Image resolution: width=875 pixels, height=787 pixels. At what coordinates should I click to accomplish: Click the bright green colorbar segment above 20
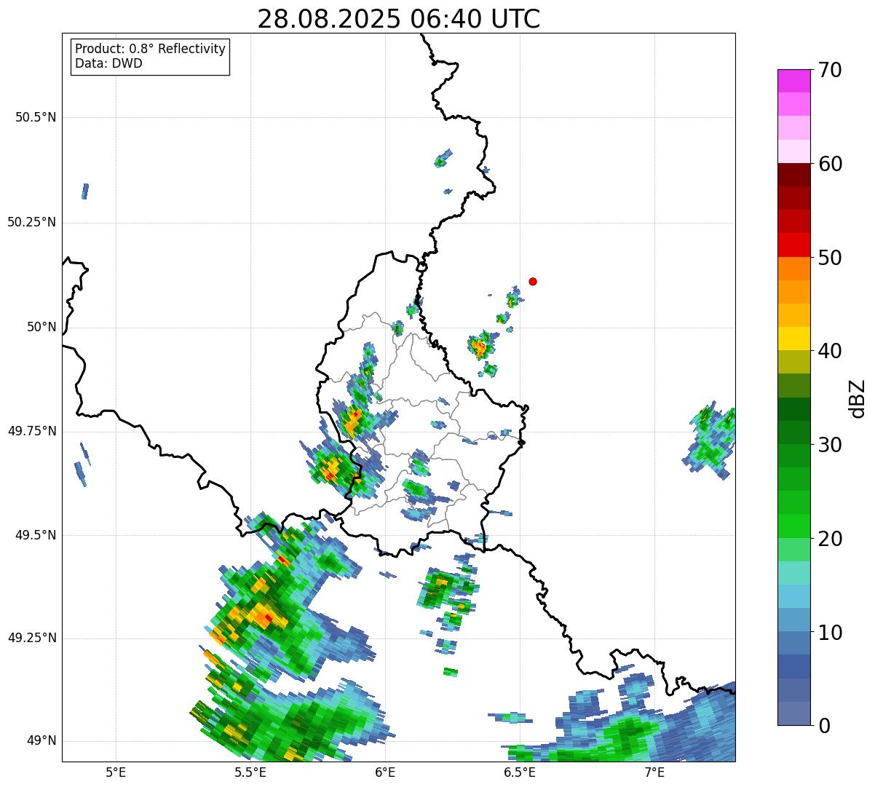point(793,526)
